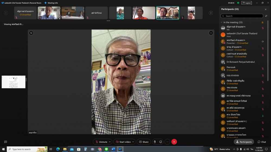Open the more options ellipsis in toolbar
The width and height of the screenshot is (271, 152).
pos(167,142)
